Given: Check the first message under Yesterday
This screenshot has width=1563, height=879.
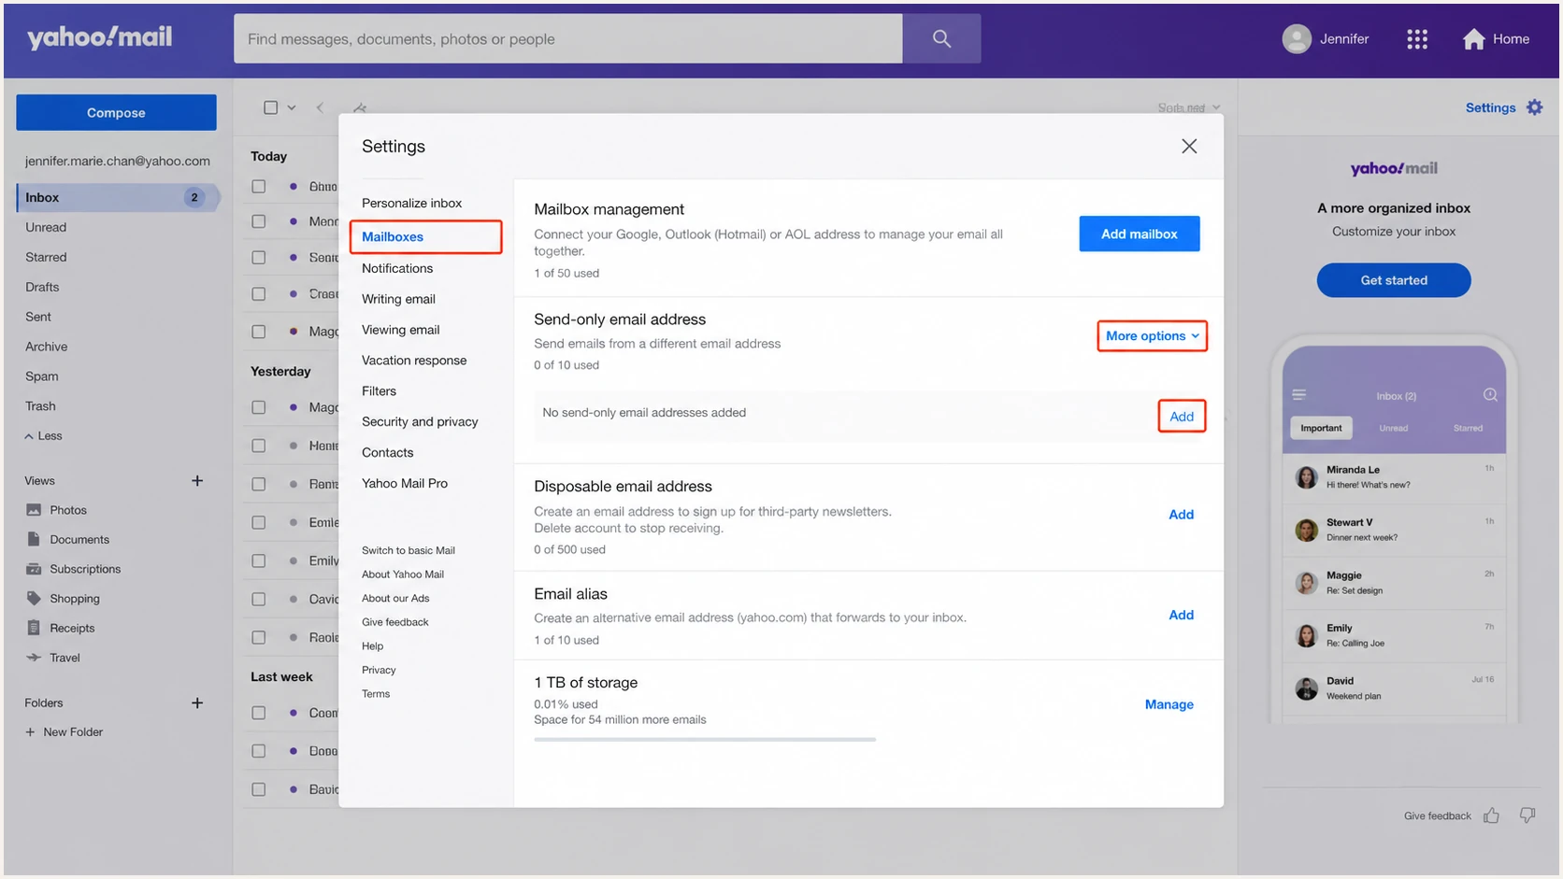Looking at the screenshot, I should (259, 407).
